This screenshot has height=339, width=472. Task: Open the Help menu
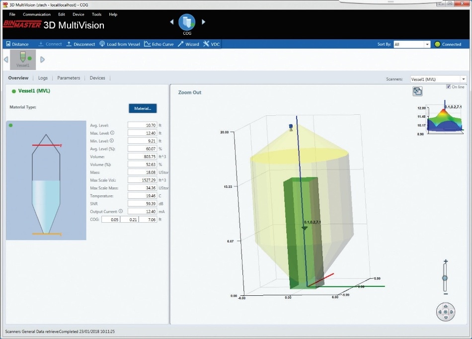pos(113,14)
